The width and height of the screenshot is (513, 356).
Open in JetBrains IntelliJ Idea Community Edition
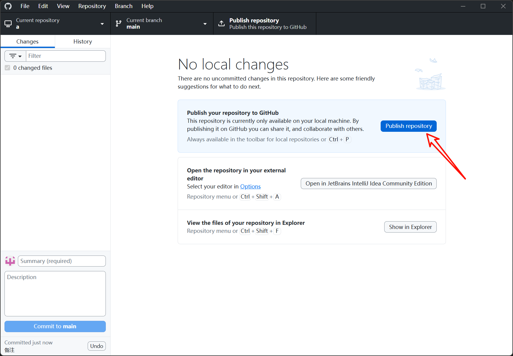click(x=368, y=184)
